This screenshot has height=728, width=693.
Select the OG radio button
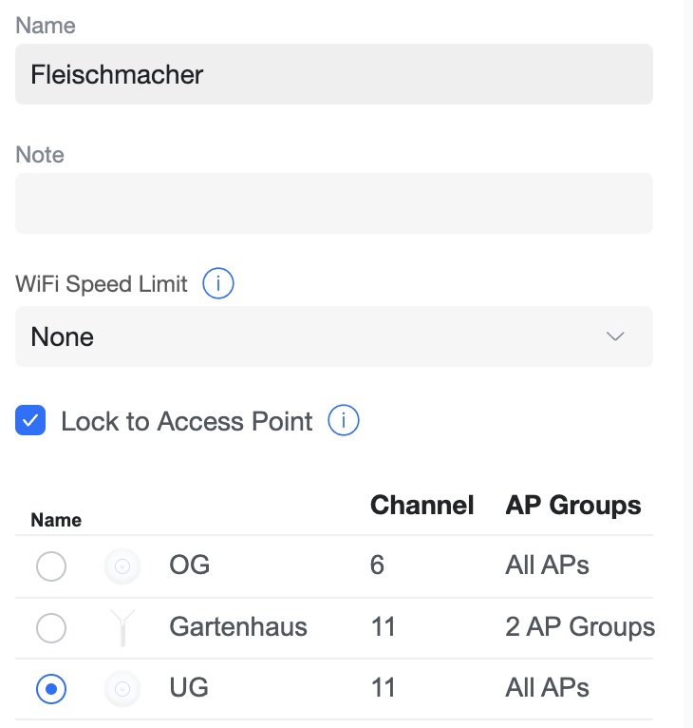tap(51, 567)
